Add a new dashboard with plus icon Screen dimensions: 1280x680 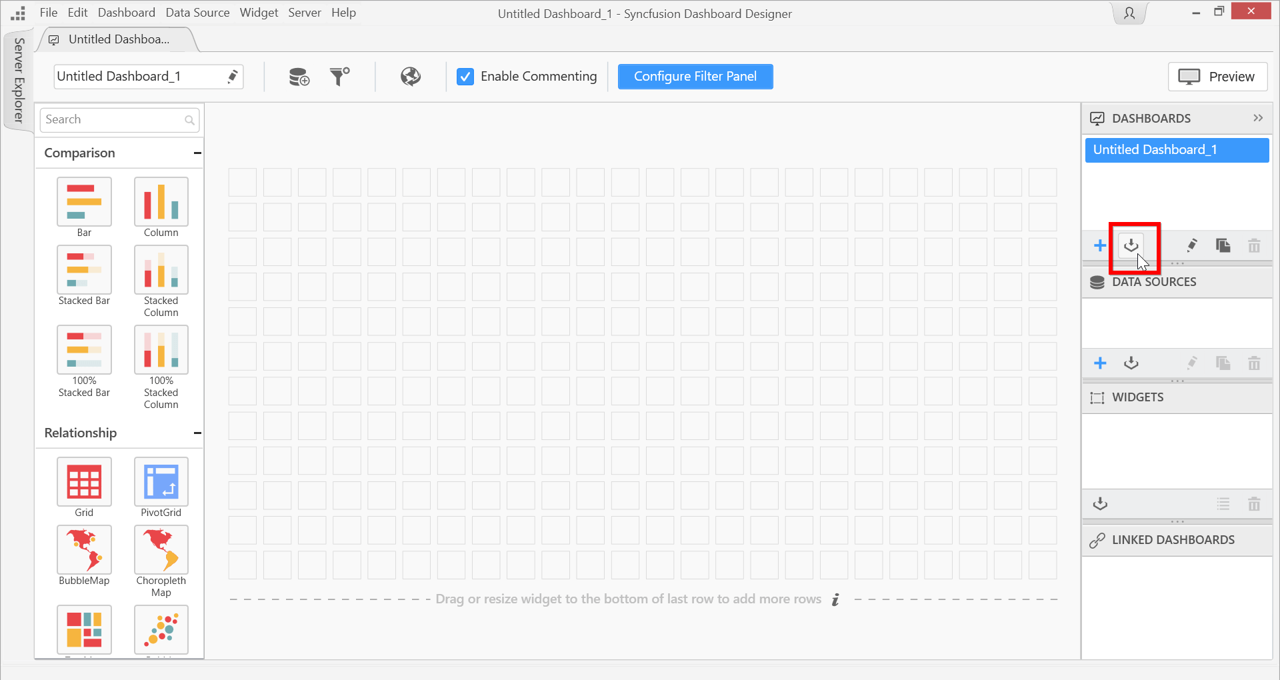point(1100,246)
